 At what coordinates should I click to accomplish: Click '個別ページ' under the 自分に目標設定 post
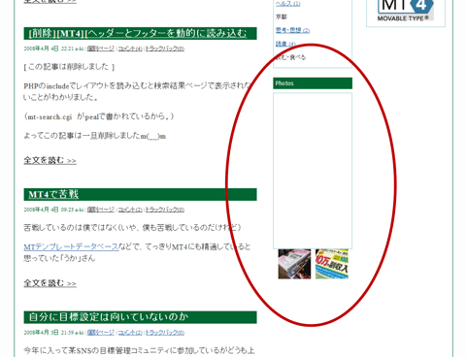tap(101, 333)
